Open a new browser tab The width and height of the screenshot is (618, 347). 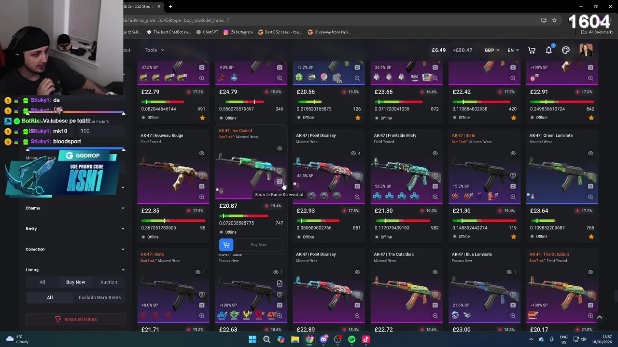click(x=170, y=7)
